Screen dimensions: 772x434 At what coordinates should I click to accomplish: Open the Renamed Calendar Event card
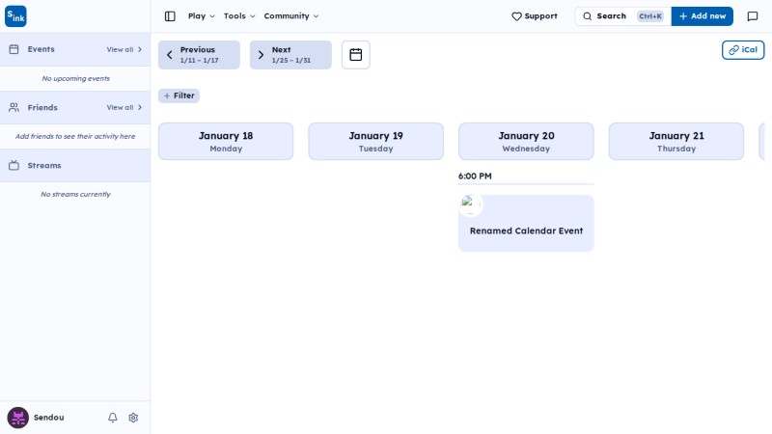click(x=526, y=224)
